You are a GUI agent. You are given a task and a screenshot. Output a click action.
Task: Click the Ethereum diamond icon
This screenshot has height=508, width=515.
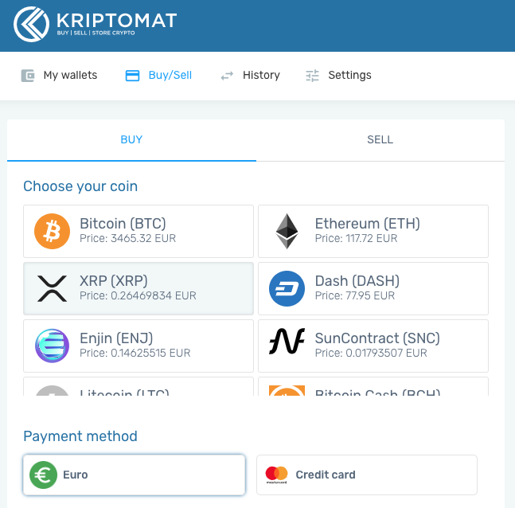pos(287,232)
